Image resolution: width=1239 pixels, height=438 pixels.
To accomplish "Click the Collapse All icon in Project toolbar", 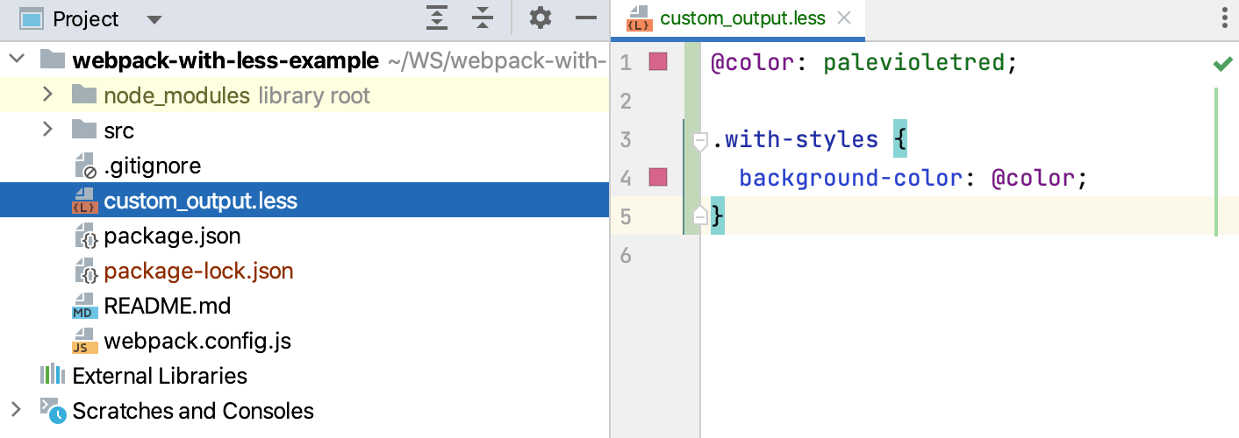I will coord(483,18).
